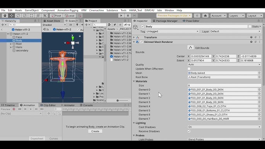Viewport: 265px width, 149px height.
Task: Expand the Transform component
Action: 134,37
